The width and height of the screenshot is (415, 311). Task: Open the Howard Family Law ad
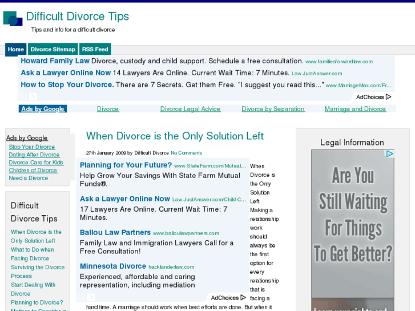(55, 61)
